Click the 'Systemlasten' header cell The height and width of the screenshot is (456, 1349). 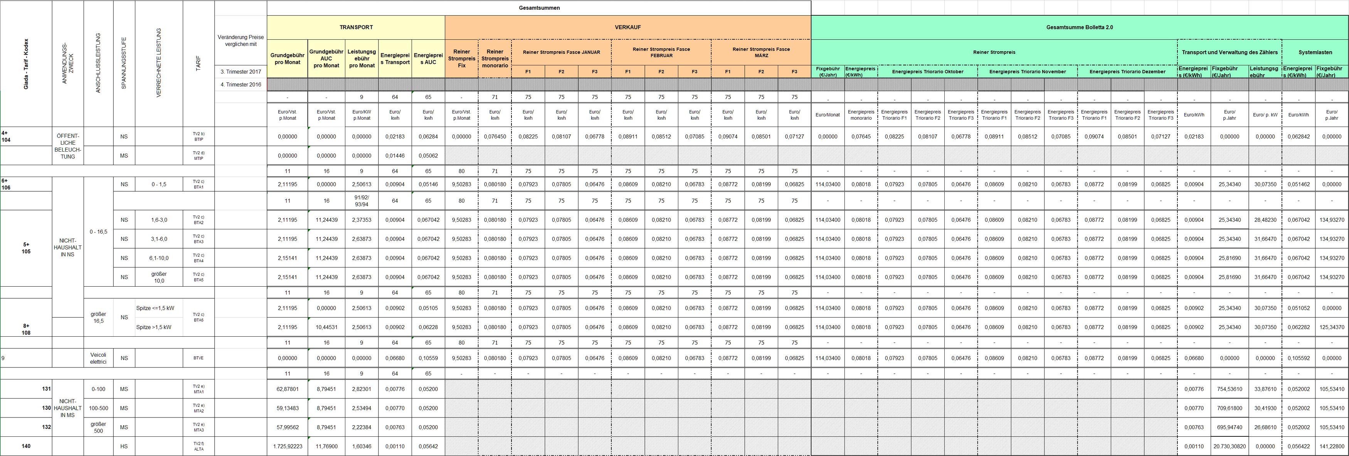click(1315, 52)
